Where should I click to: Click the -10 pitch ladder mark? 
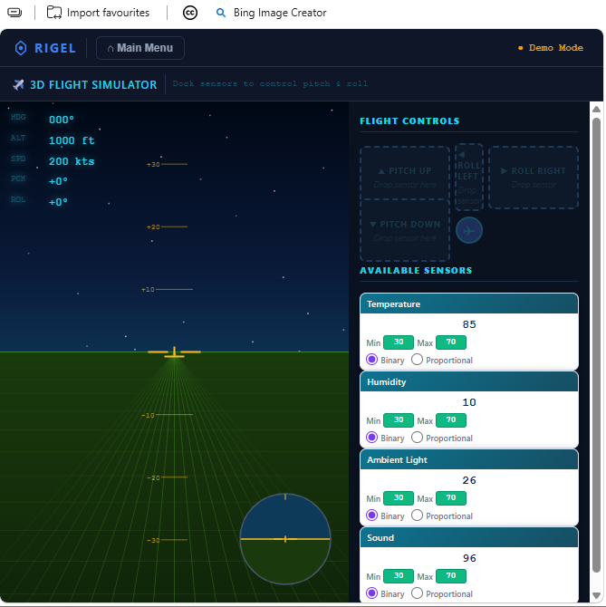click(x=167, y=415)
